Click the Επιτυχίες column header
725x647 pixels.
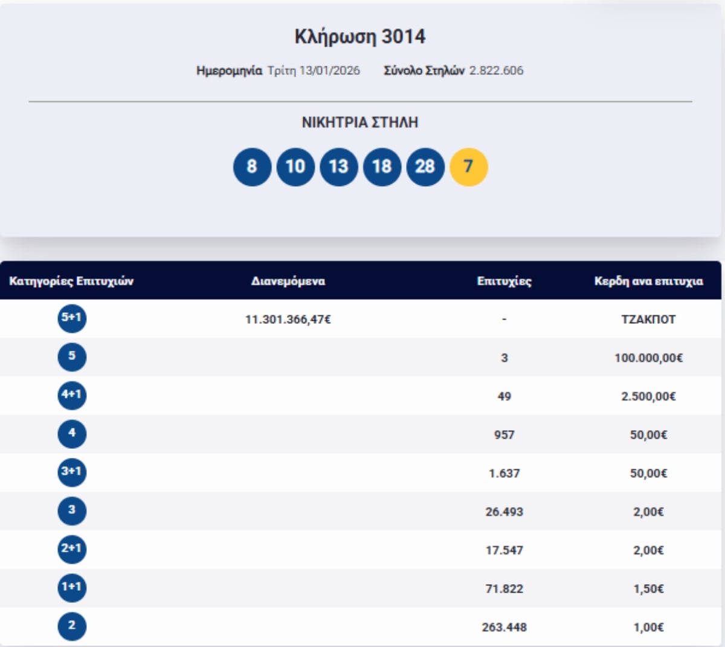tap(504, 281)
